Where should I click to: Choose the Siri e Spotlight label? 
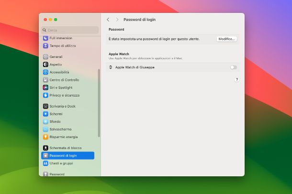coord(61,87)
